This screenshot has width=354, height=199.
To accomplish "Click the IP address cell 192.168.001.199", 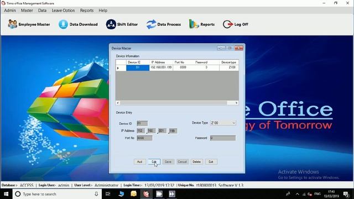I will tap(161, 67).
